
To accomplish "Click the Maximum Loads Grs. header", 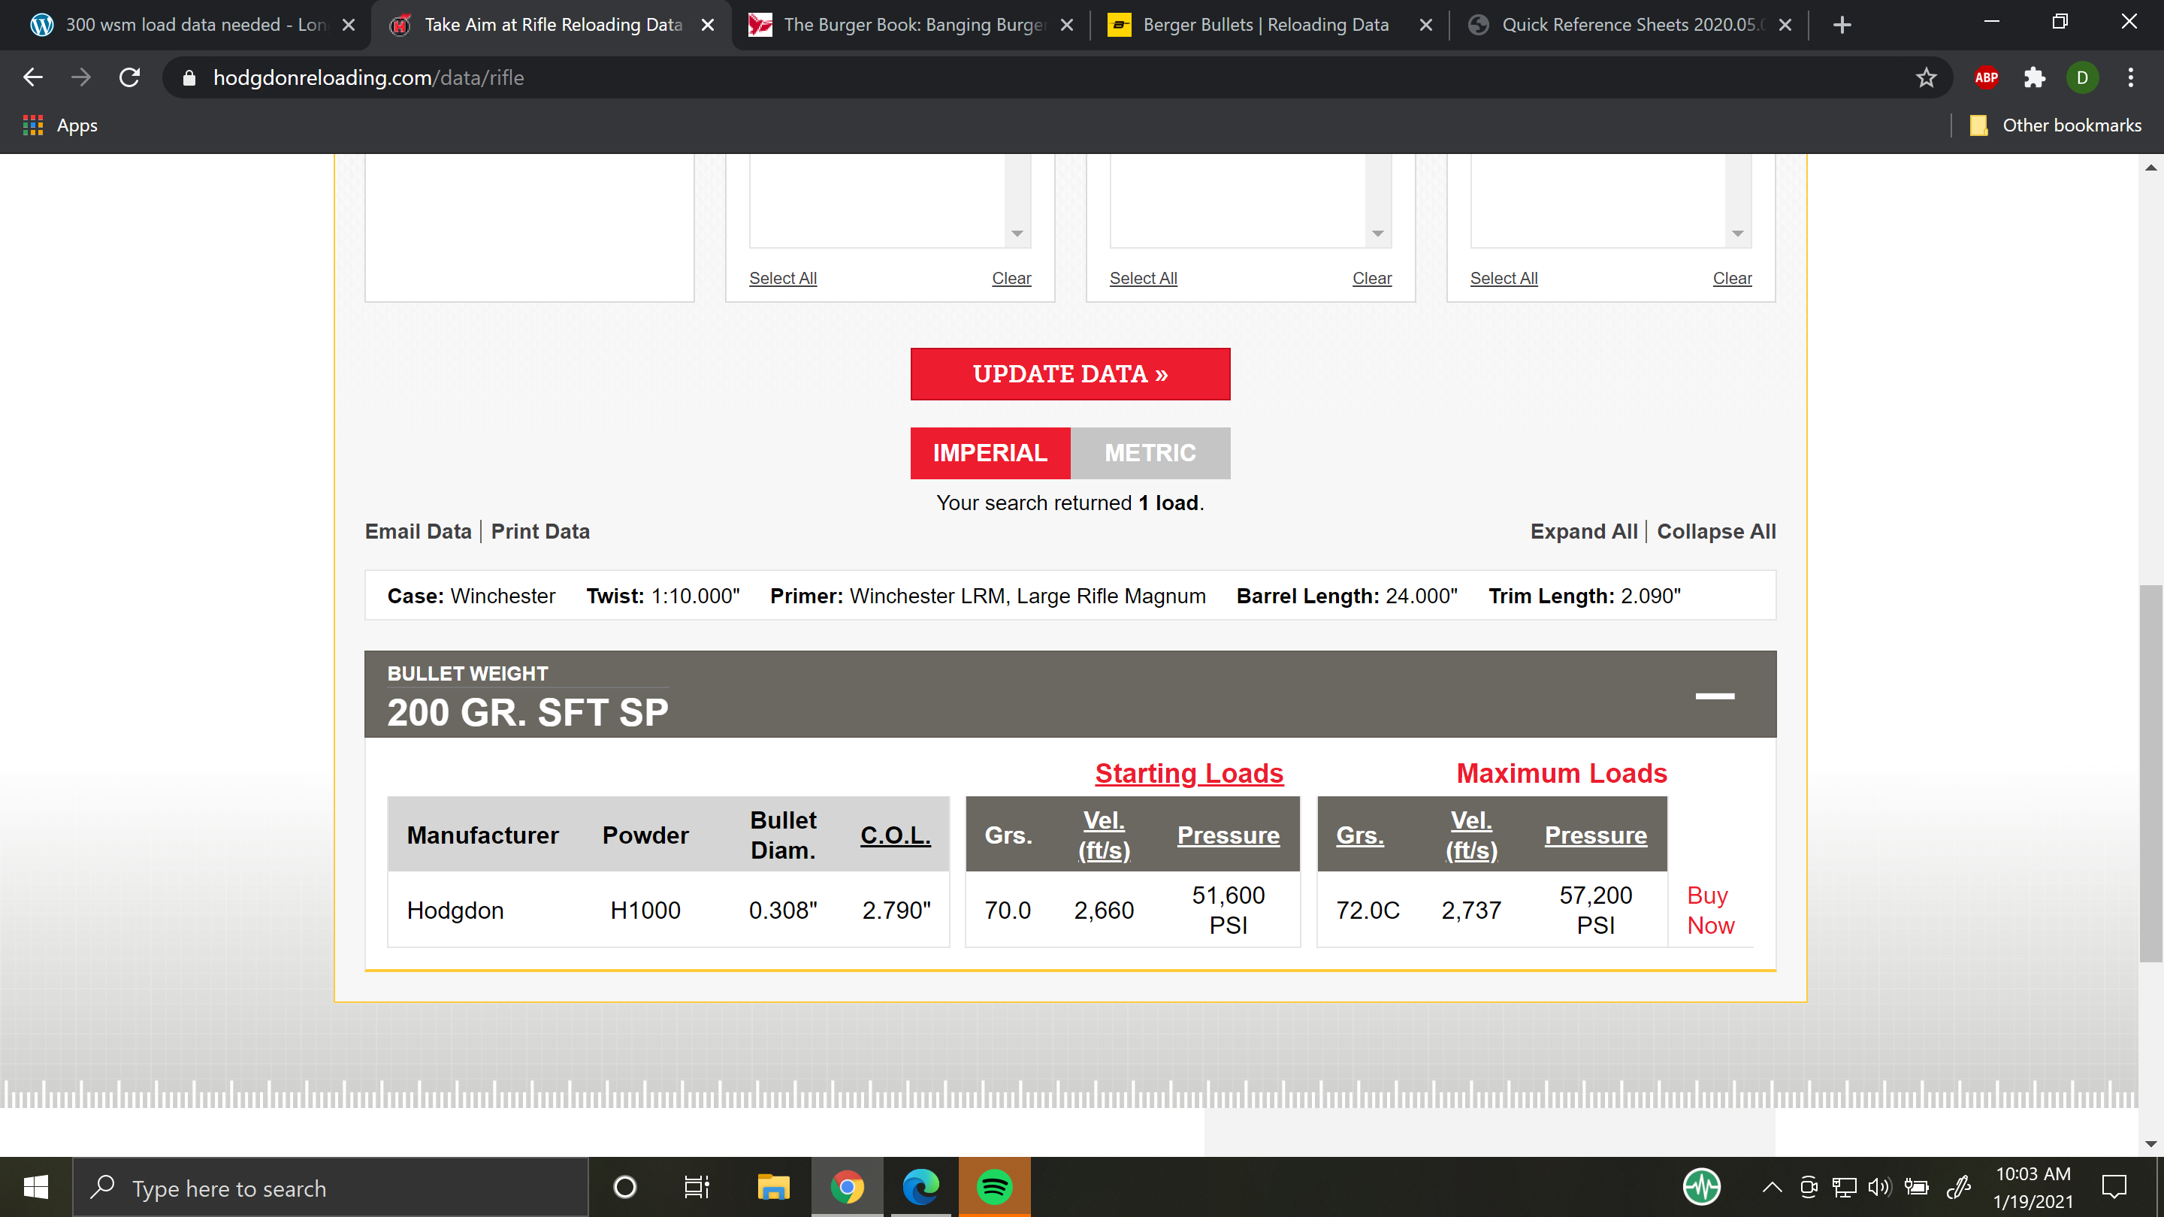I will tap(1360, 835).
